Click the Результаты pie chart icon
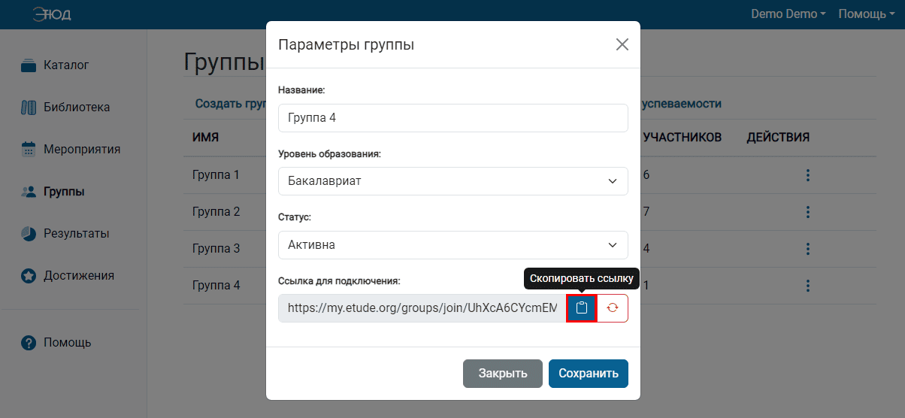905x418 pixels. 29,234
